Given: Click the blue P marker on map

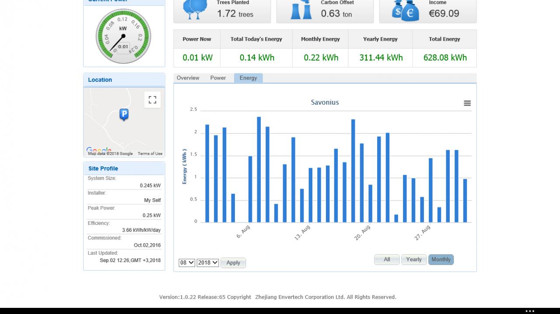Looking at the screenshot, I should point(124,115).
